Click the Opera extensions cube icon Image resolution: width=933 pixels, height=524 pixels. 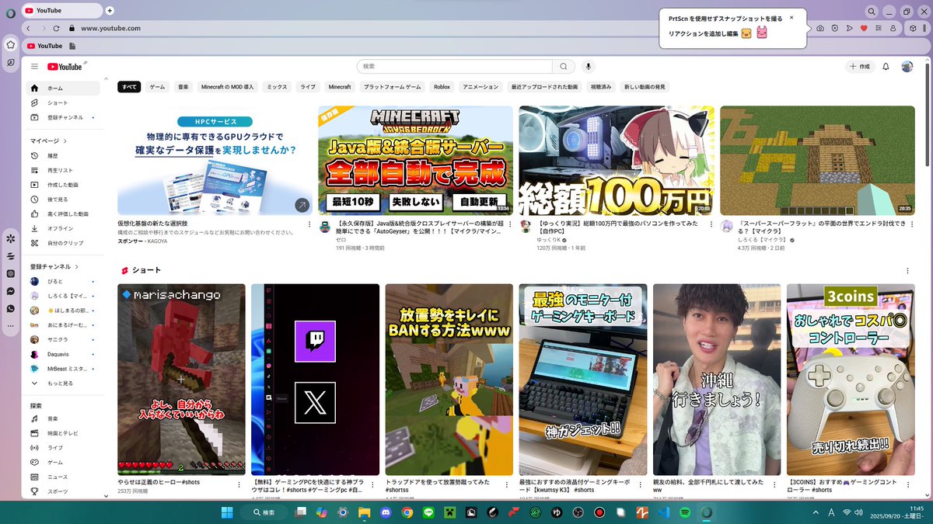914,28
